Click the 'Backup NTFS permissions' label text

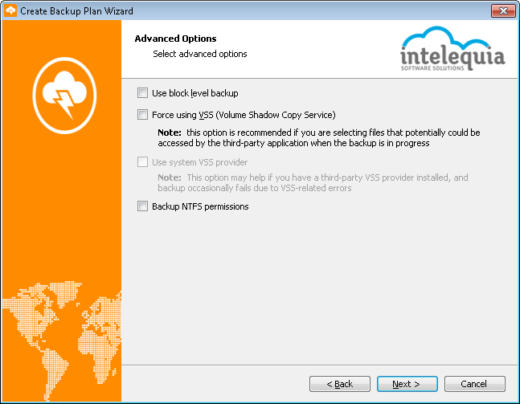[200, 206]
